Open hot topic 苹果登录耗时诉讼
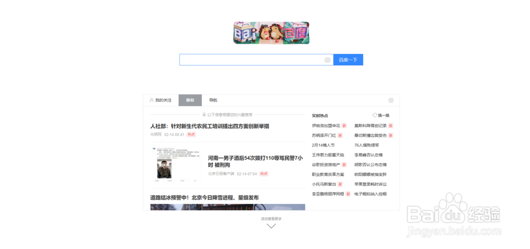Screen dimensions: 530x249 pos(370,184)
